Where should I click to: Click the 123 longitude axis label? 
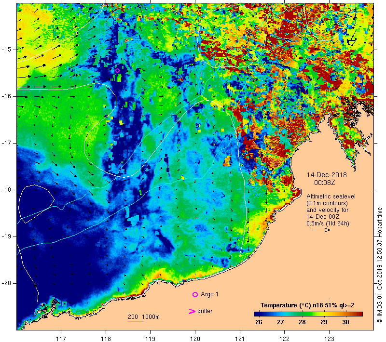329,339
